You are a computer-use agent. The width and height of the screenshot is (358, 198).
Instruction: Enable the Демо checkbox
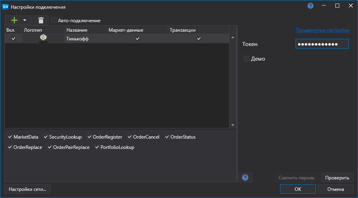(246, 59)
